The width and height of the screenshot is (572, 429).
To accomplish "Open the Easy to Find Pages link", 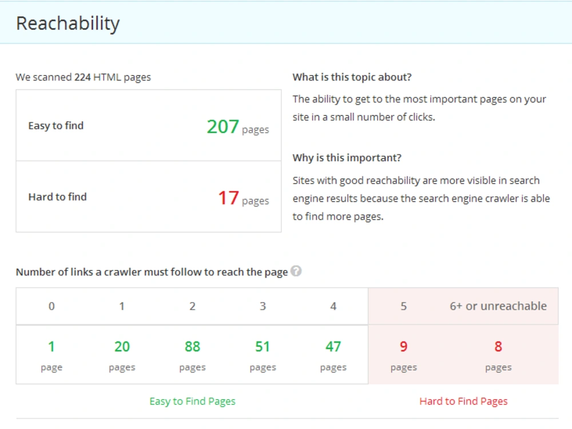I will pyautogui.click(x=192, y=402).
